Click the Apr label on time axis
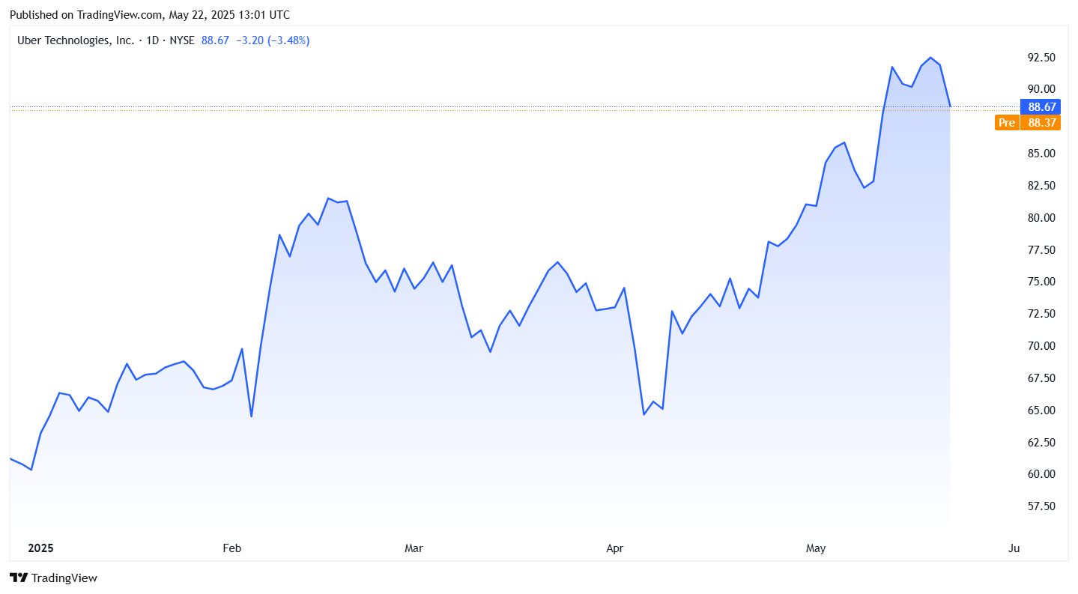Screen dimensions: 1078x594 coord(614,548)
